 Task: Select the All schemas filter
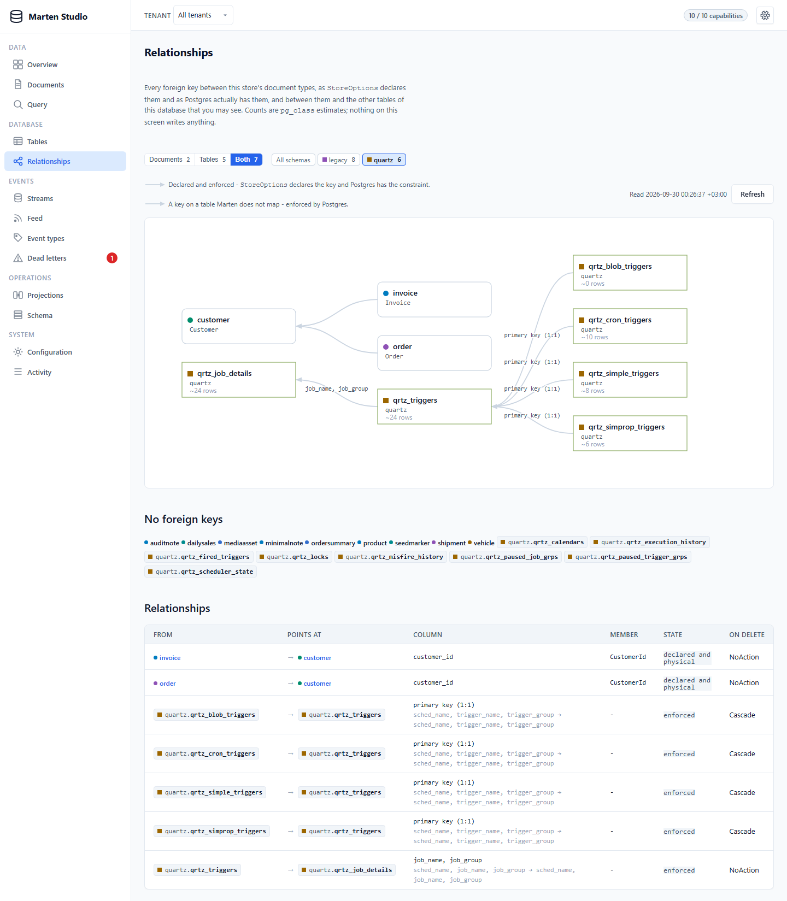tap(293, 160)
